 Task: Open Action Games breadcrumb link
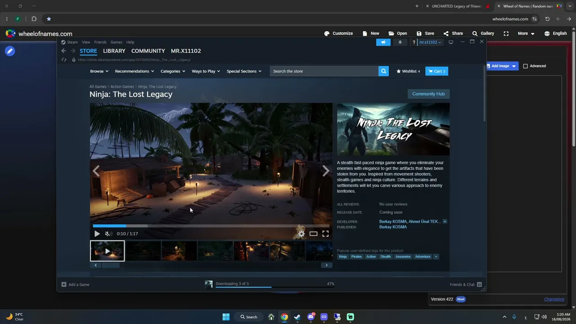coord(122,86)
